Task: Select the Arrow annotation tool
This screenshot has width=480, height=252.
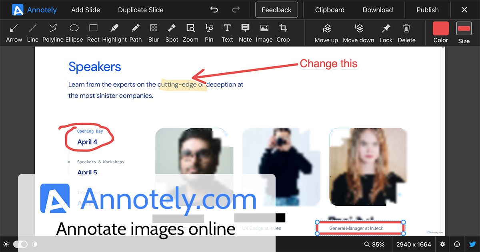Action: [14, 32]
